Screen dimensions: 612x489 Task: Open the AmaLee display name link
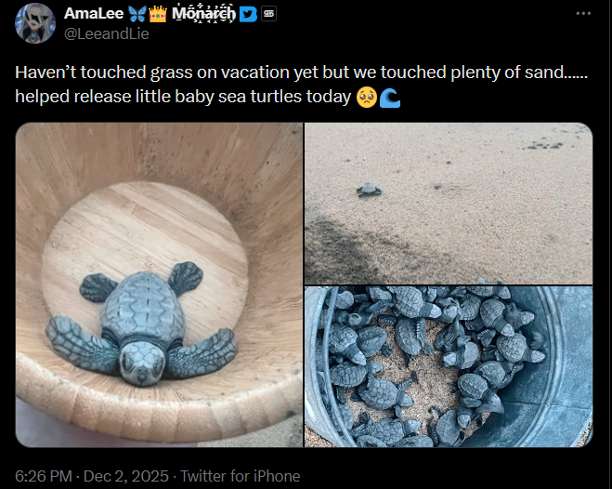click(94, 14)
